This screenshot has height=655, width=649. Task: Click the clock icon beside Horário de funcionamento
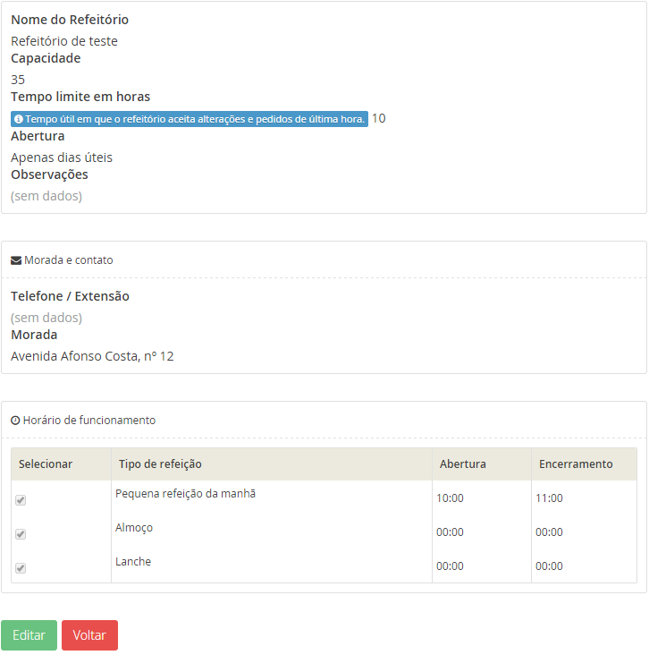[x=15, y=421]
